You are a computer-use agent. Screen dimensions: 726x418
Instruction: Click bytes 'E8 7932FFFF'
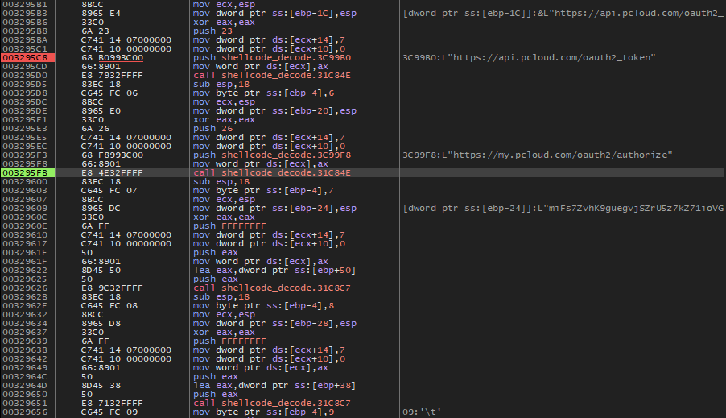(x=112, y=75)
